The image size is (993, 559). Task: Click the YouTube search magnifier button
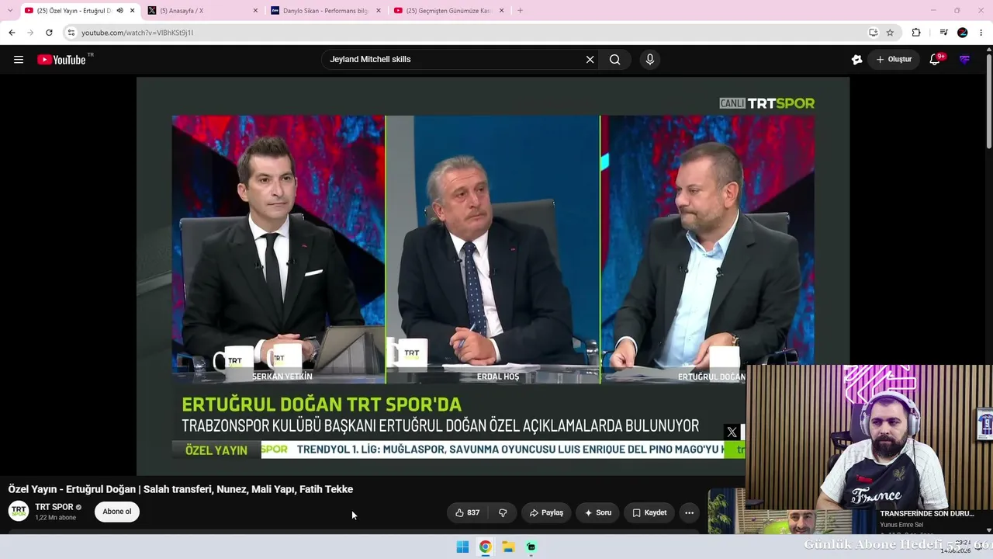pos(614,60)
